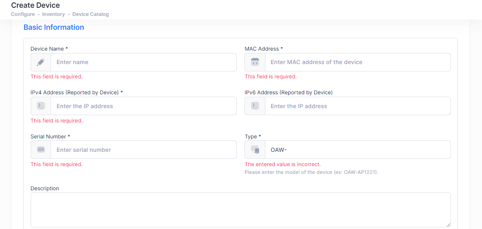Click the MAC Address field's code icon

[255, 62]
